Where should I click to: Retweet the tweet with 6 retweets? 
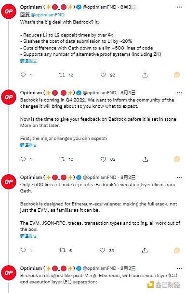point(62,250)
